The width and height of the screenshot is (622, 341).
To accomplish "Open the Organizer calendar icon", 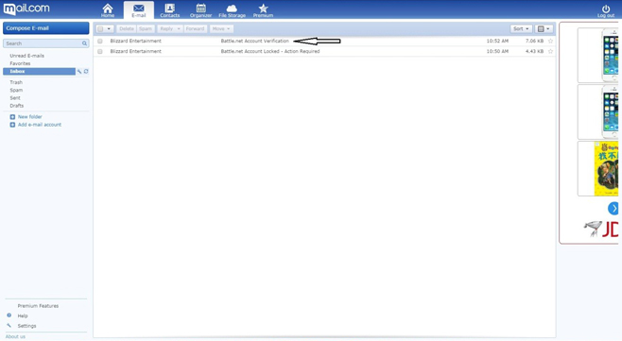I will 200,9.
